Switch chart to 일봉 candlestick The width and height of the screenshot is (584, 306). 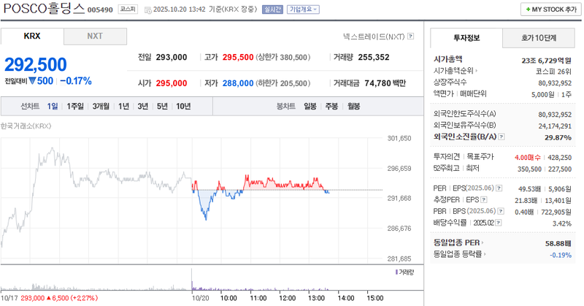point(310,107)
